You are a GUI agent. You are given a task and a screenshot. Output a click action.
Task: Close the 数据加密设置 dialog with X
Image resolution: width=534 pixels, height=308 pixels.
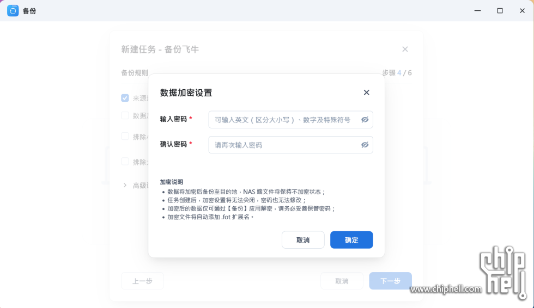(x=366, y=93)
